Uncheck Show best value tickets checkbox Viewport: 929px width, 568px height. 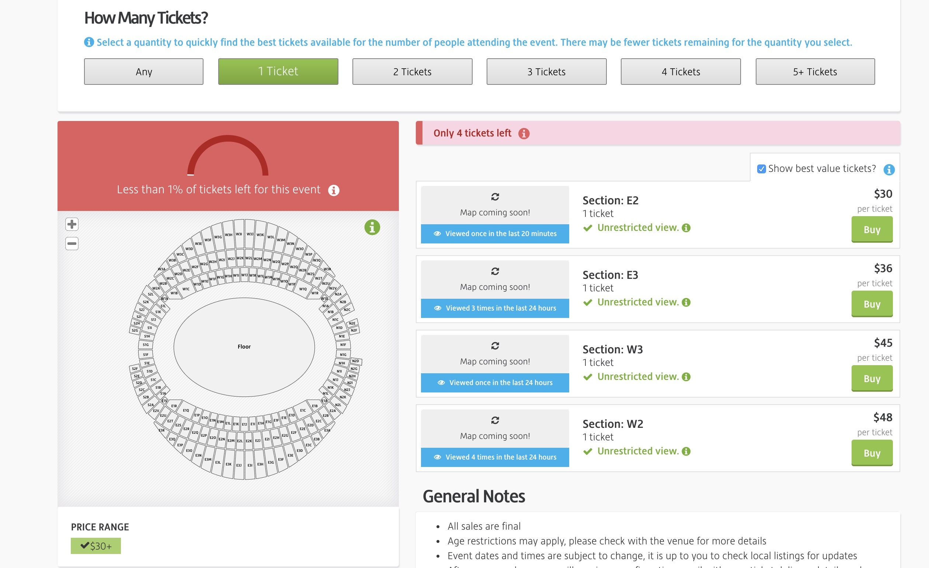[x=761, y=169]
